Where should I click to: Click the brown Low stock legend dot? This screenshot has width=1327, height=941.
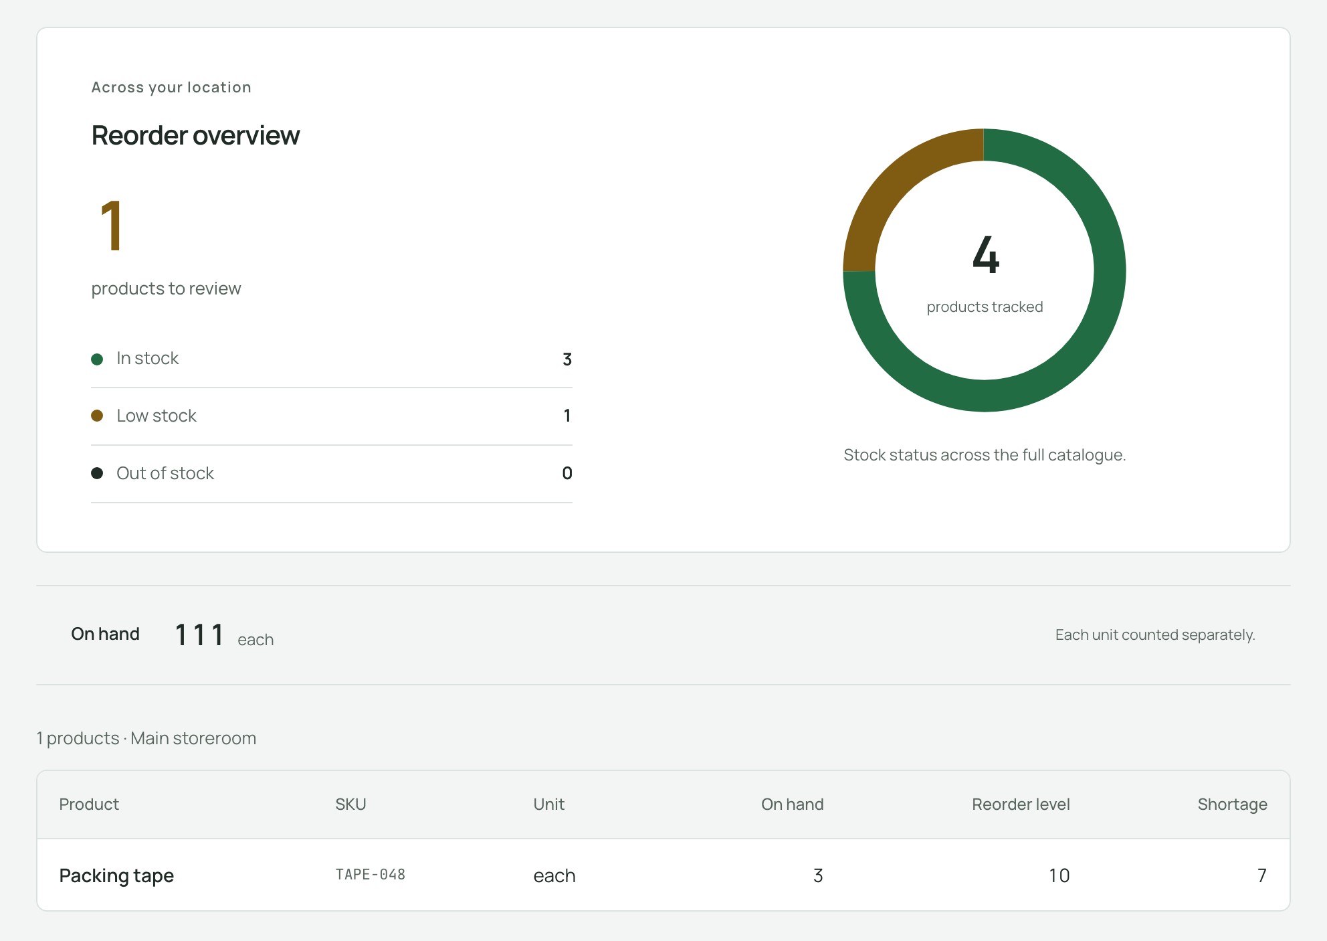[97, 416]
